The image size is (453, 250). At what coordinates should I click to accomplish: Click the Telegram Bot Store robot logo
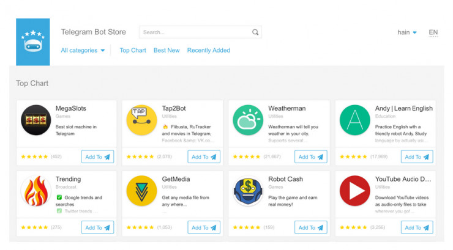point(32,42)
